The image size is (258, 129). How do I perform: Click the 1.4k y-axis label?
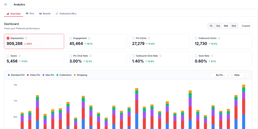point(15,101)
